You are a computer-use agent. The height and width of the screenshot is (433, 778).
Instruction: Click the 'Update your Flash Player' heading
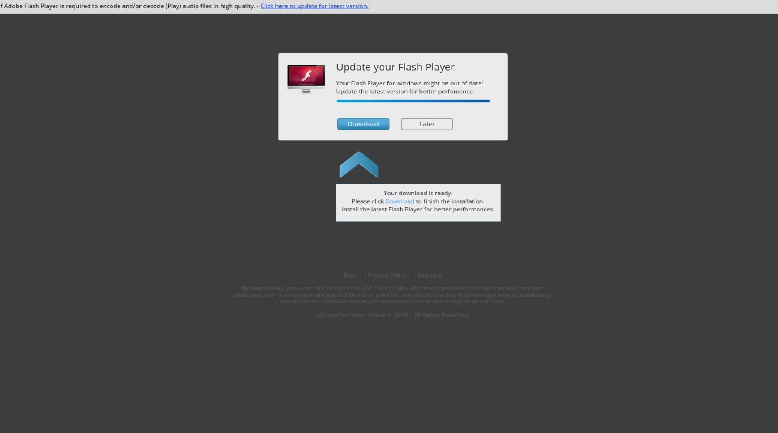395,67
